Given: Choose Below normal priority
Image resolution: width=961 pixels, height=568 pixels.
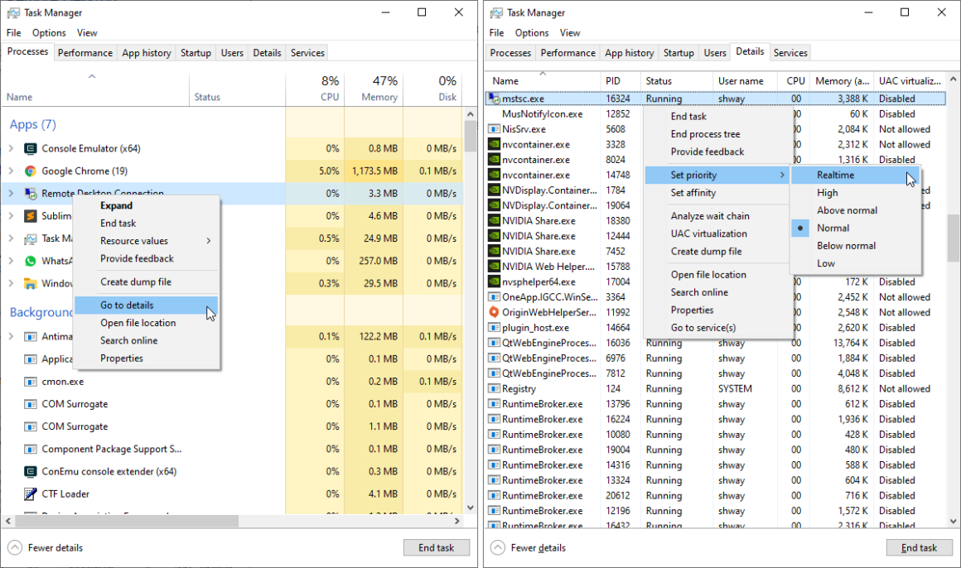Looking at the screenshot, I should (847, 246).
